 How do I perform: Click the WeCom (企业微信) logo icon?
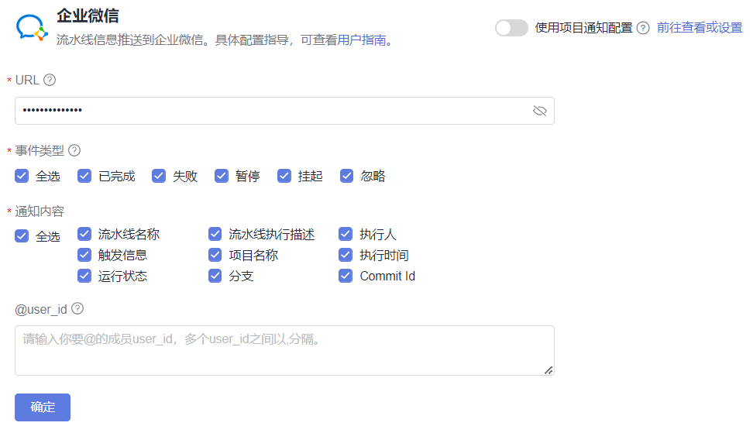pyautogui.click(x=32, y=27)
